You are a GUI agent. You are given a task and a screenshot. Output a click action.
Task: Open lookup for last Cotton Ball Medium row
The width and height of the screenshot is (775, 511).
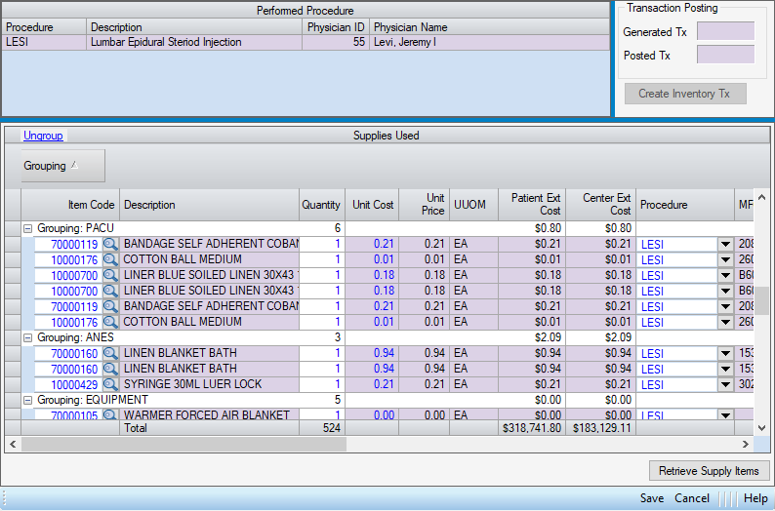[110, 322]
